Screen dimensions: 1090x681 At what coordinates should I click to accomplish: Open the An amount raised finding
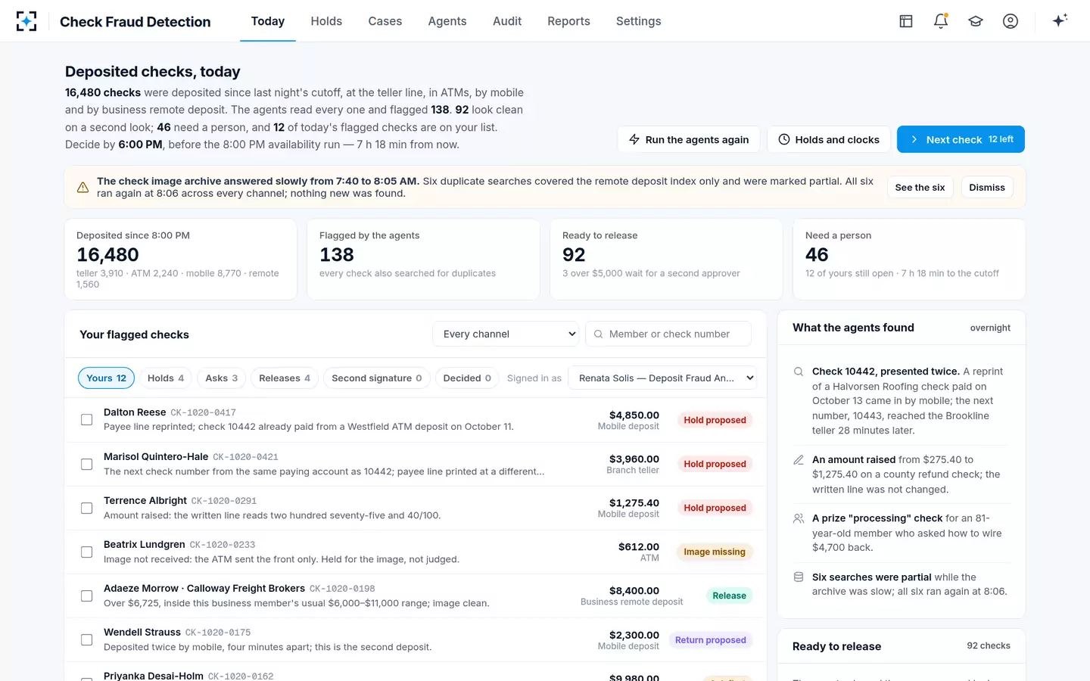tap(902, 474)
